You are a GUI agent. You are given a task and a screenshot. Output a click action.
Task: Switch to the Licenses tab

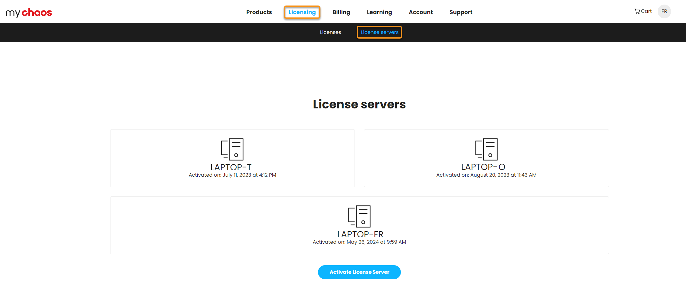coord(330,32)
